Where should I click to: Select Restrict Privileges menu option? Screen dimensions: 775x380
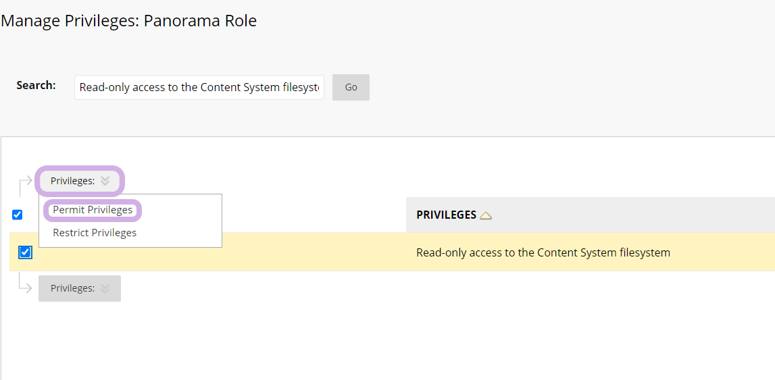click(x=95, y=233)
